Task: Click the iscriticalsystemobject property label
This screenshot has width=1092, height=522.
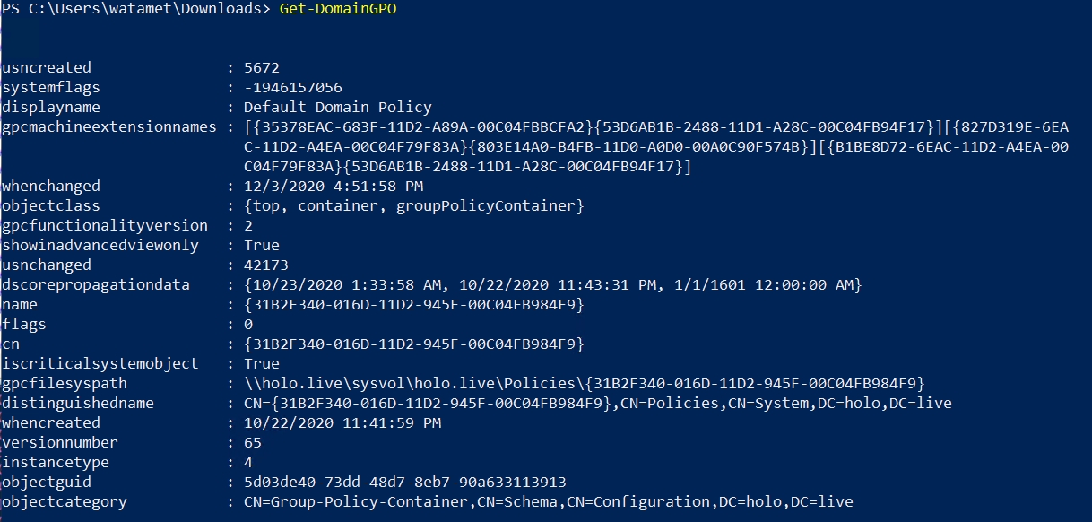Action: click(100, 363)
